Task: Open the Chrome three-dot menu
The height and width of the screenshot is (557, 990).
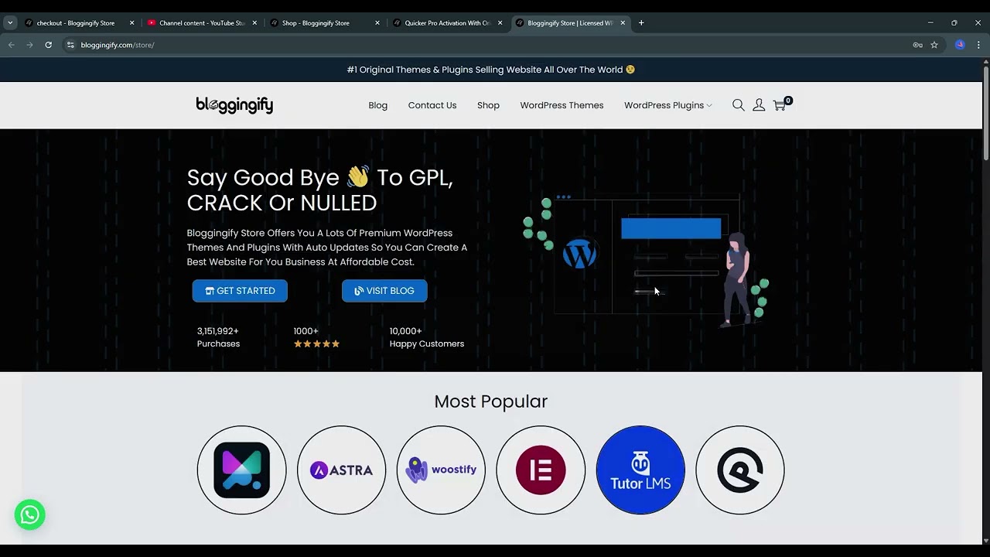Action: (x=978, y=45)
